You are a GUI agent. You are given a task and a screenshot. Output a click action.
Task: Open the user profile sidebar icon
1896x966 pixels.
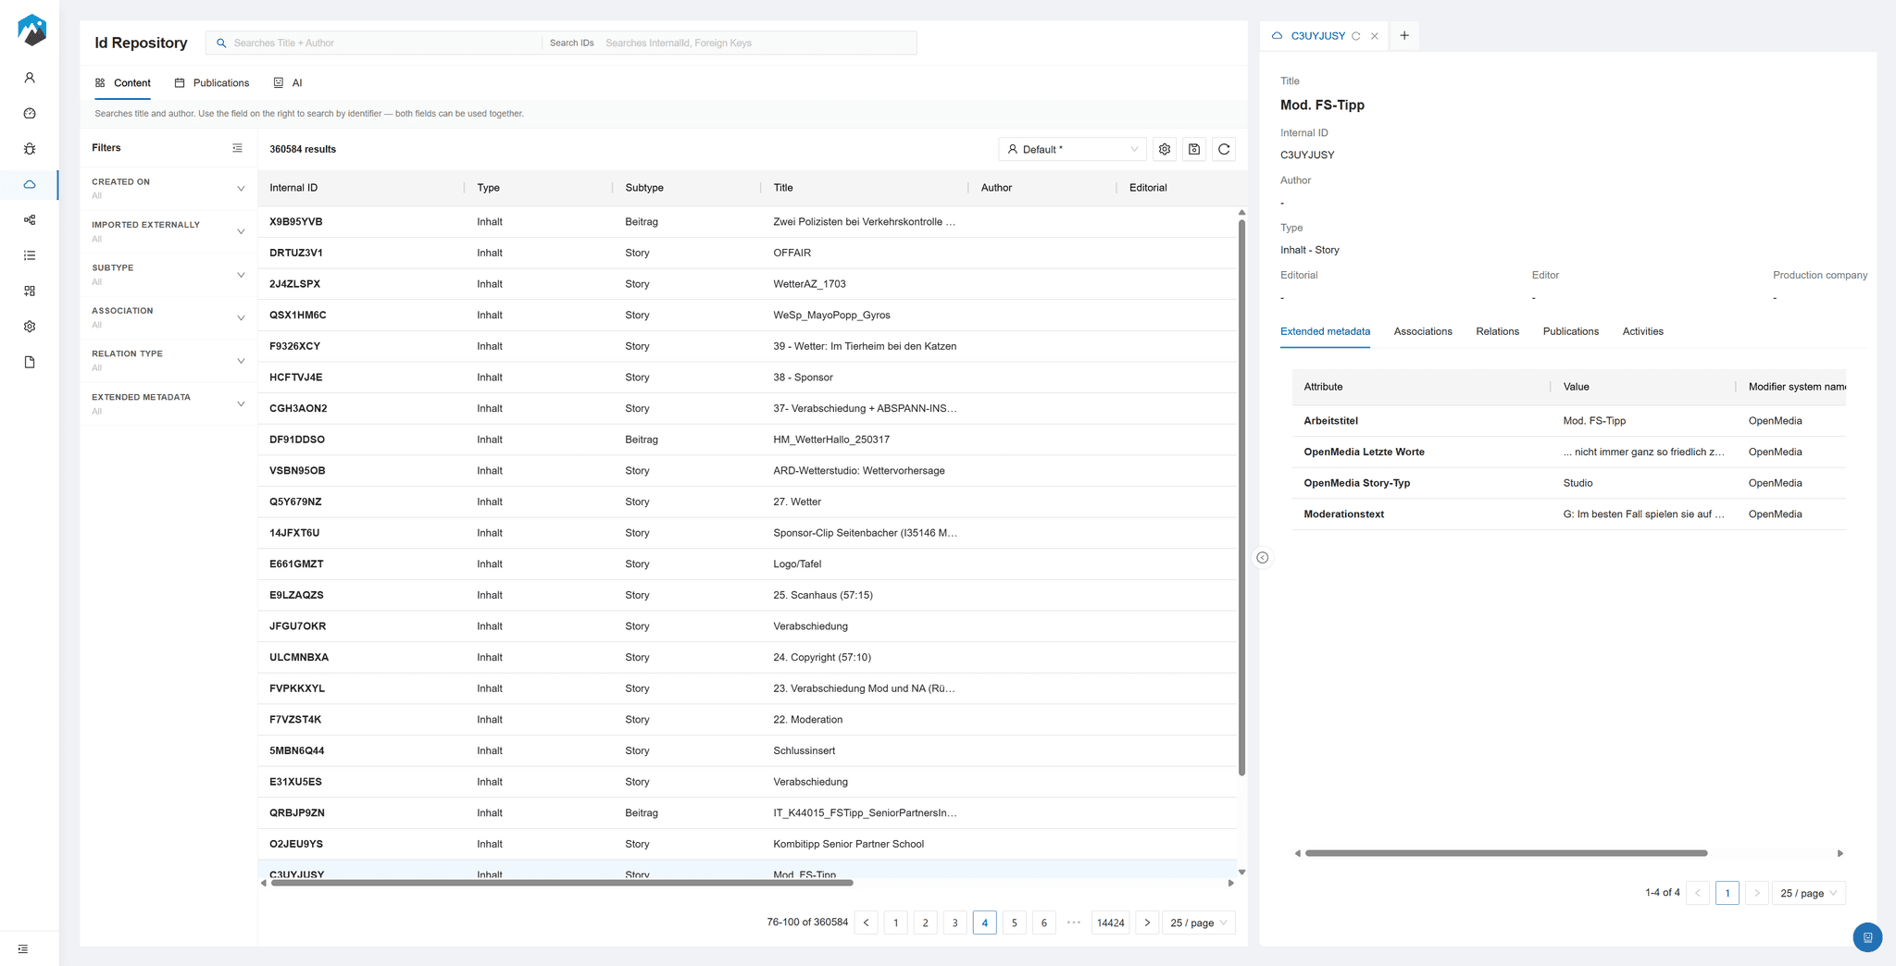point(30,78)
